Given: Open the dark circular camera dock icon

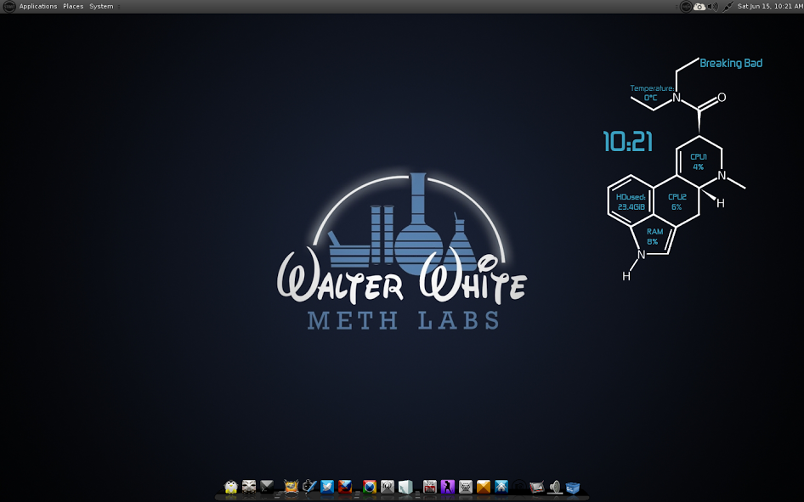Looking at the screenshot, I should pyautogui.click(x=519, y=486).
